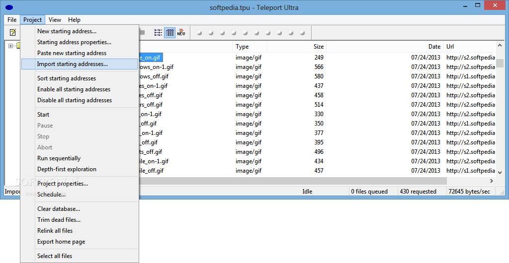509x263 pixels.
Task: Choose Select all files
Action: (x=80, y=256)
